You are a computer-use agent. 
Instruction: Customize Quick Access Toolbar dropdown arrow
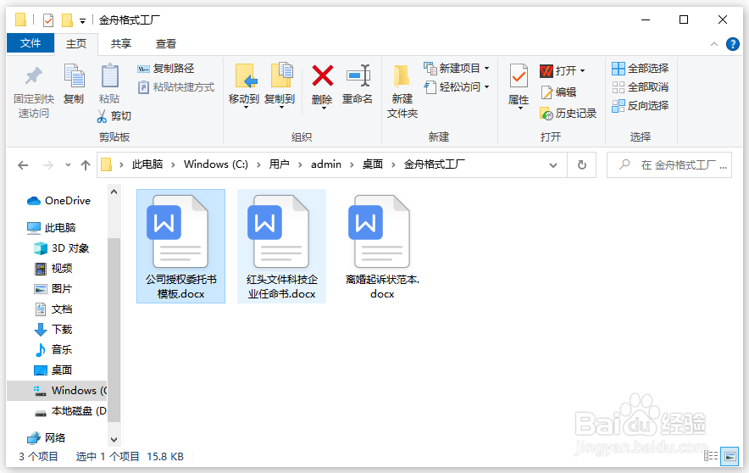pyautogui.click(x=83, y=20)
